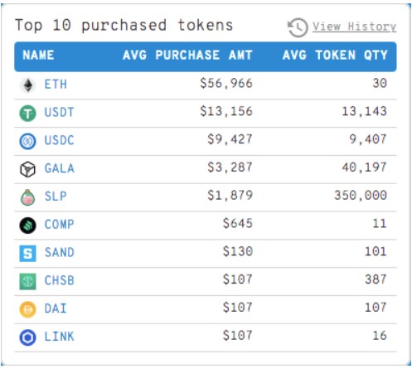Open the View History link
412x369 pixels.
click(354, 27)
